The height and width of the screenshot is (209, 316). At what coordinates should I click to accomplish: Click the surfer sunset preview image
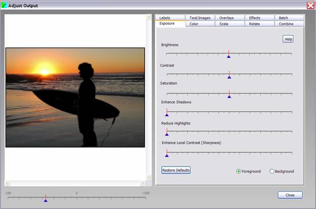point(75,97)
